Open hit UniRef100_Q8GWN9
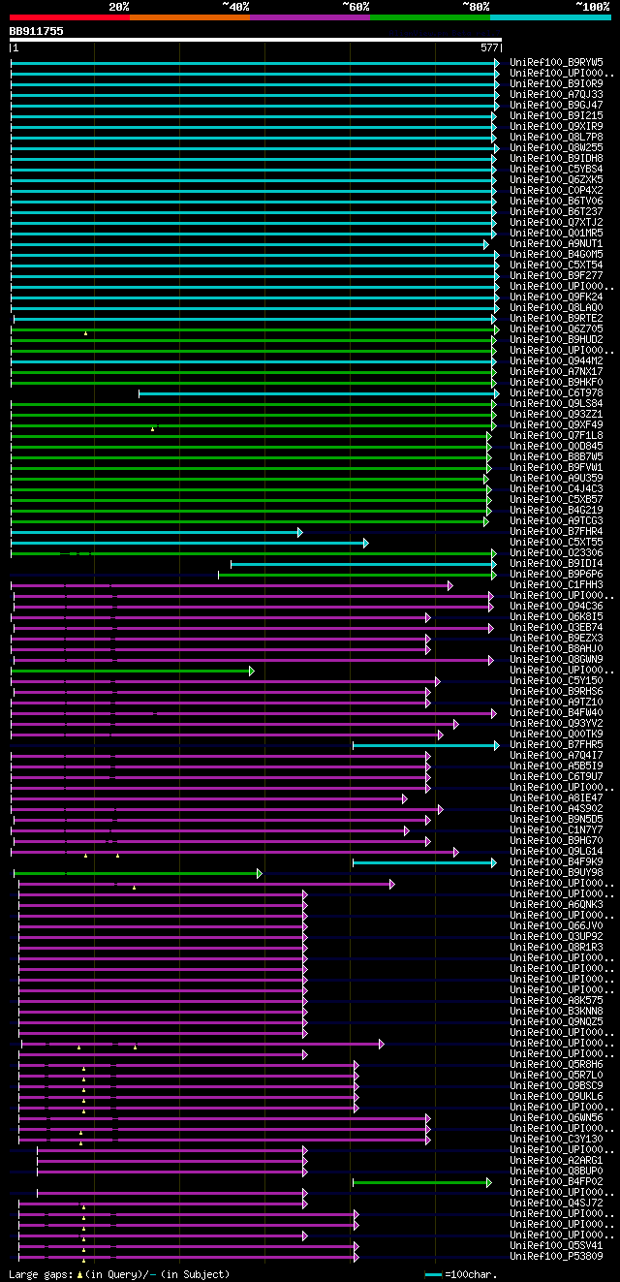 coord(556,659)
